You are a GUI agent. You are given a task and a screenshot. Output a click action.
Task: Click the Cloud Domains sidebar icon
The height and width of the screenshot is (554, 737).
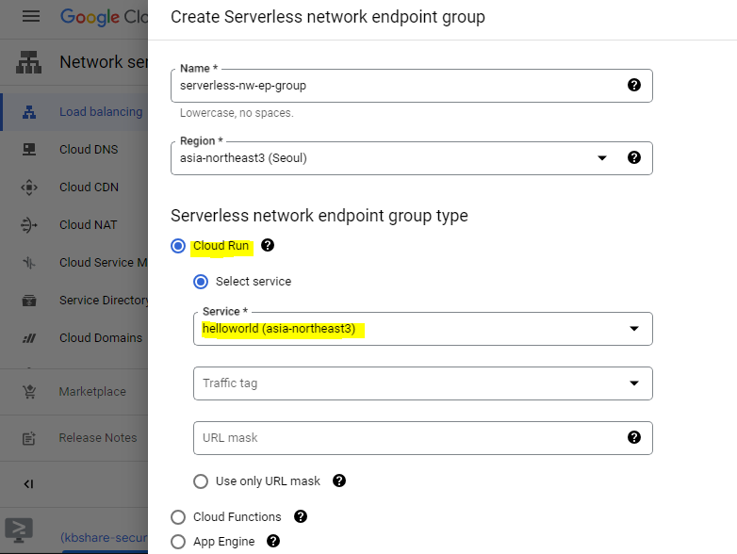point(29,338)
